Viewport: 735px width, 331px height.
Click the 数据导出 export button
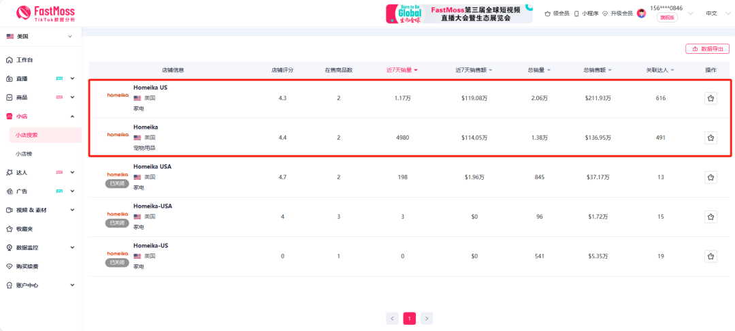click(707, 49)
